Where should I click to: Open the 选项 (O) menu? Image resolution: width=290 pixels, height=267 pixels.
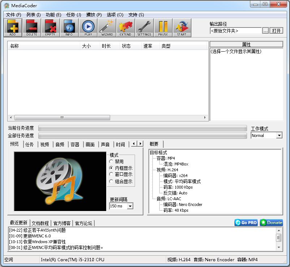coord(115,15)
